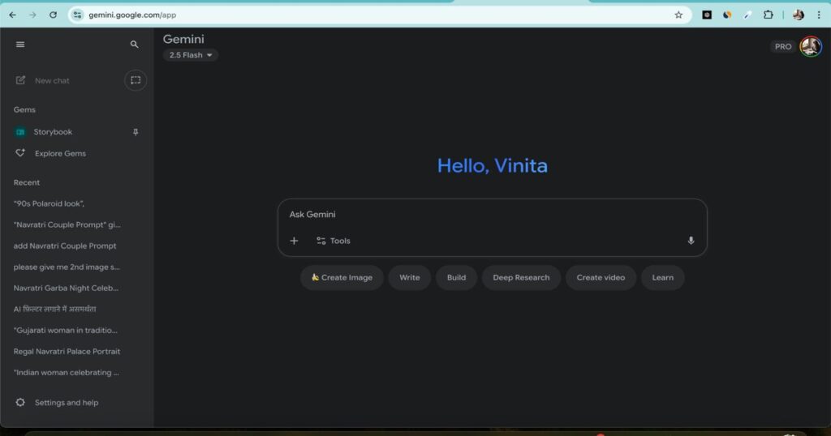The image size is (831, 436).
Task: Open the Extensions puzzle-piece icon
Action: coord(768,15)
